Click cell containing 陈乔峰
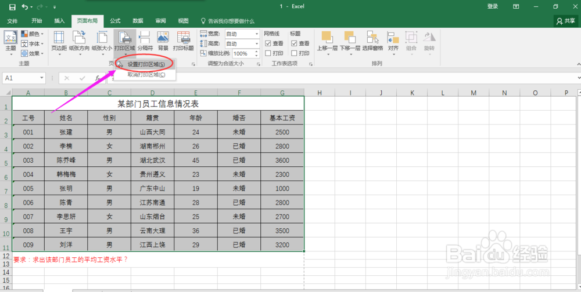The width and height of the screenshot is (581, 292). 66,160
